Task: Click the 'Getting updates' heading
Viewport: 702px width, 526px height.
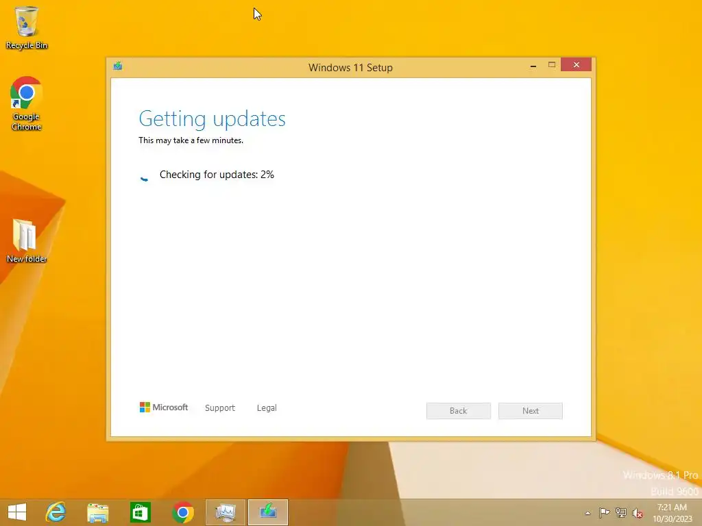Action: click(213, 119)
